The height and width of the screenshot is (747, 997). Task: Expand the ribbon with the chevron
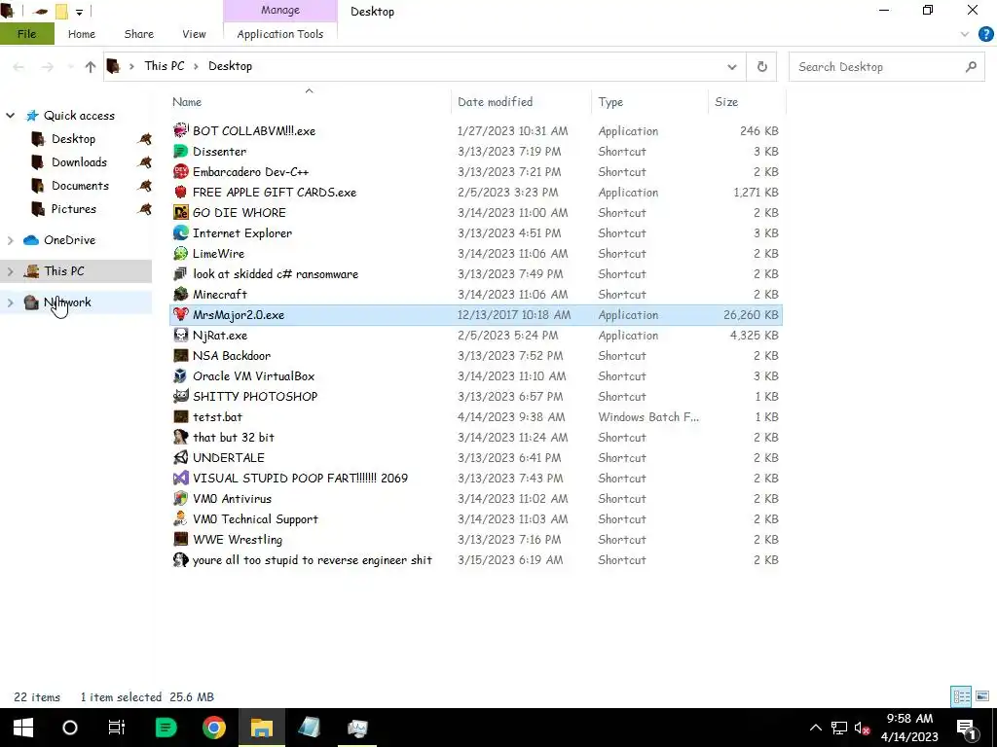coord(965,34)
